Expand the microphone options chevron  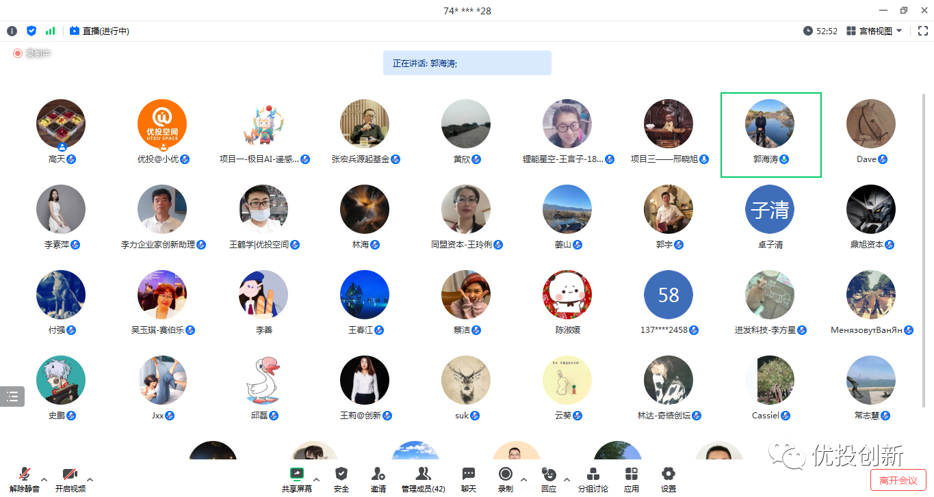click(x=42, y=479)
